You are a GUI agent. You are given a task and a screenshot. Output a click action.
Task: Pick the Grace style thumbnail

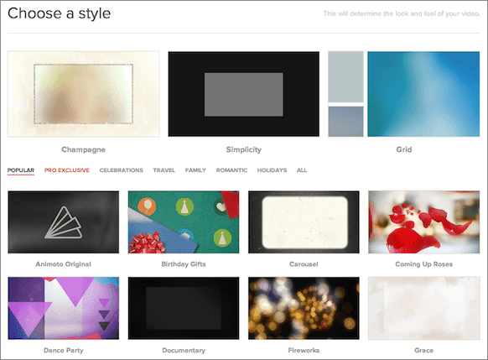click(x=424, y=308)
